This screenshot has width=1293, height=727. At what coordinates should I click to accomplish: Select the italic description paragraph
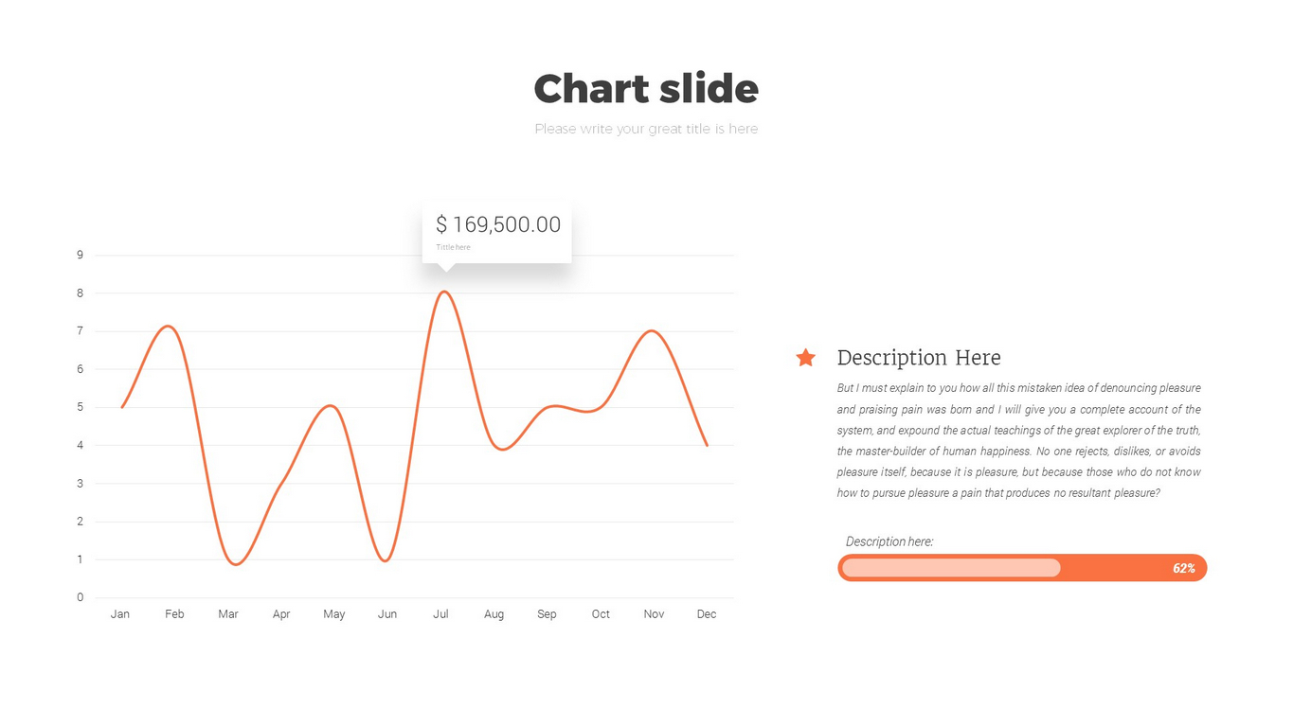pyautogui.click(x=1018, y=440)
